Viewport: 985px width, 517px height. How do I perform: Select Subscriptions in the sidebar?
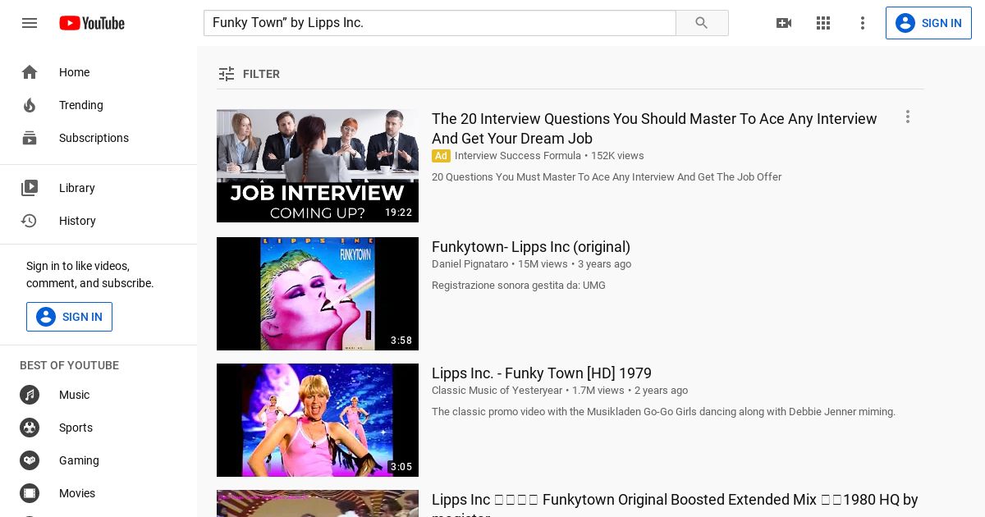[x=94, y=138]
